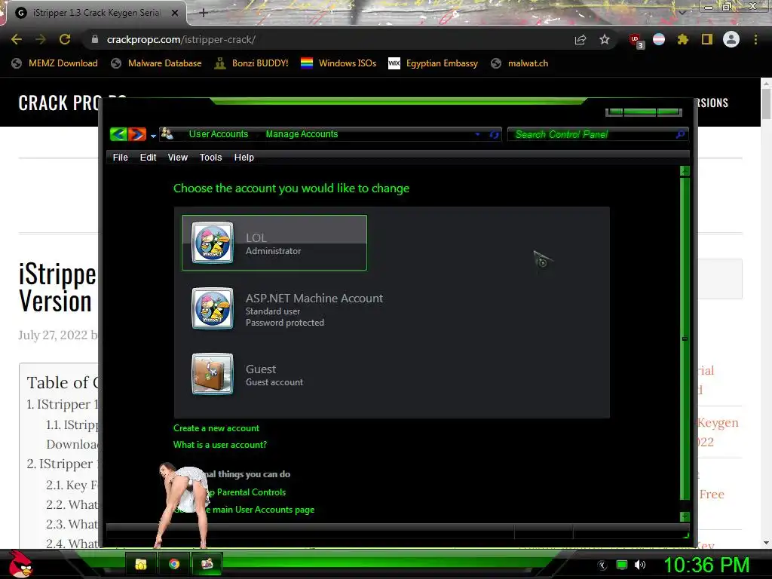Open the Help menu
The height and width of the screenshot is (579, 772).
(x=244, y=157)
